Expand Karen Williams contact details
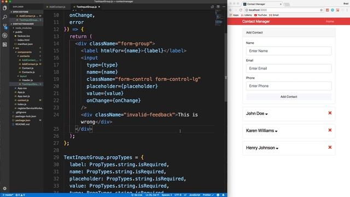Screen dimensions: 350x197 click(x=276, y=131)
